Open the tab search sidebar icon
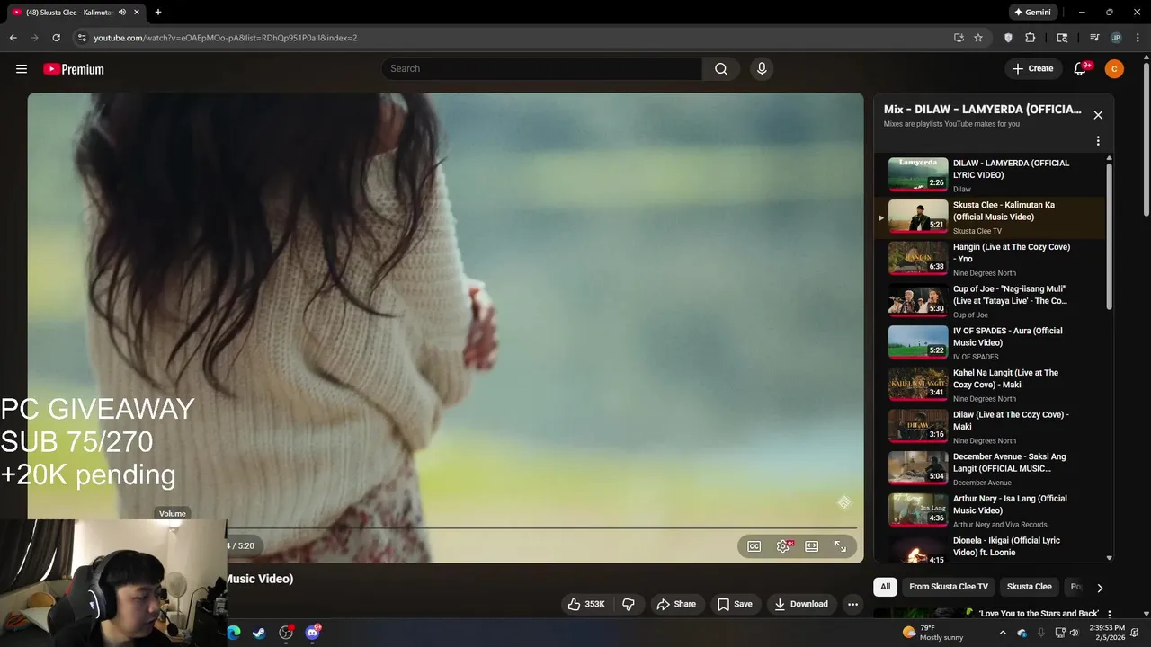The width and height of the screenshot is (1151, 647). pos(1062,38)
